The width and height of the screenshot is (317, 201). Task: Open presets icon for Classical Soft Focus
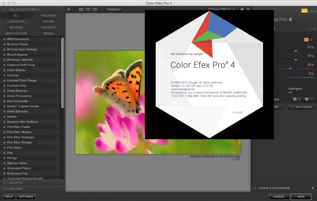coord(57,65)
